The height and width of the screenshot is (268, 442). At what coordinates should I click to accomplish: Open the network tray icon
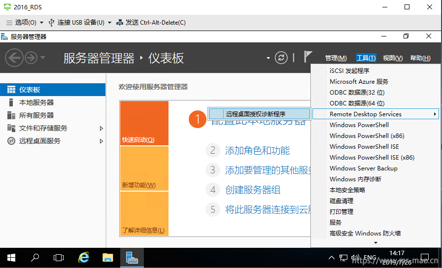tap(343, 258)
